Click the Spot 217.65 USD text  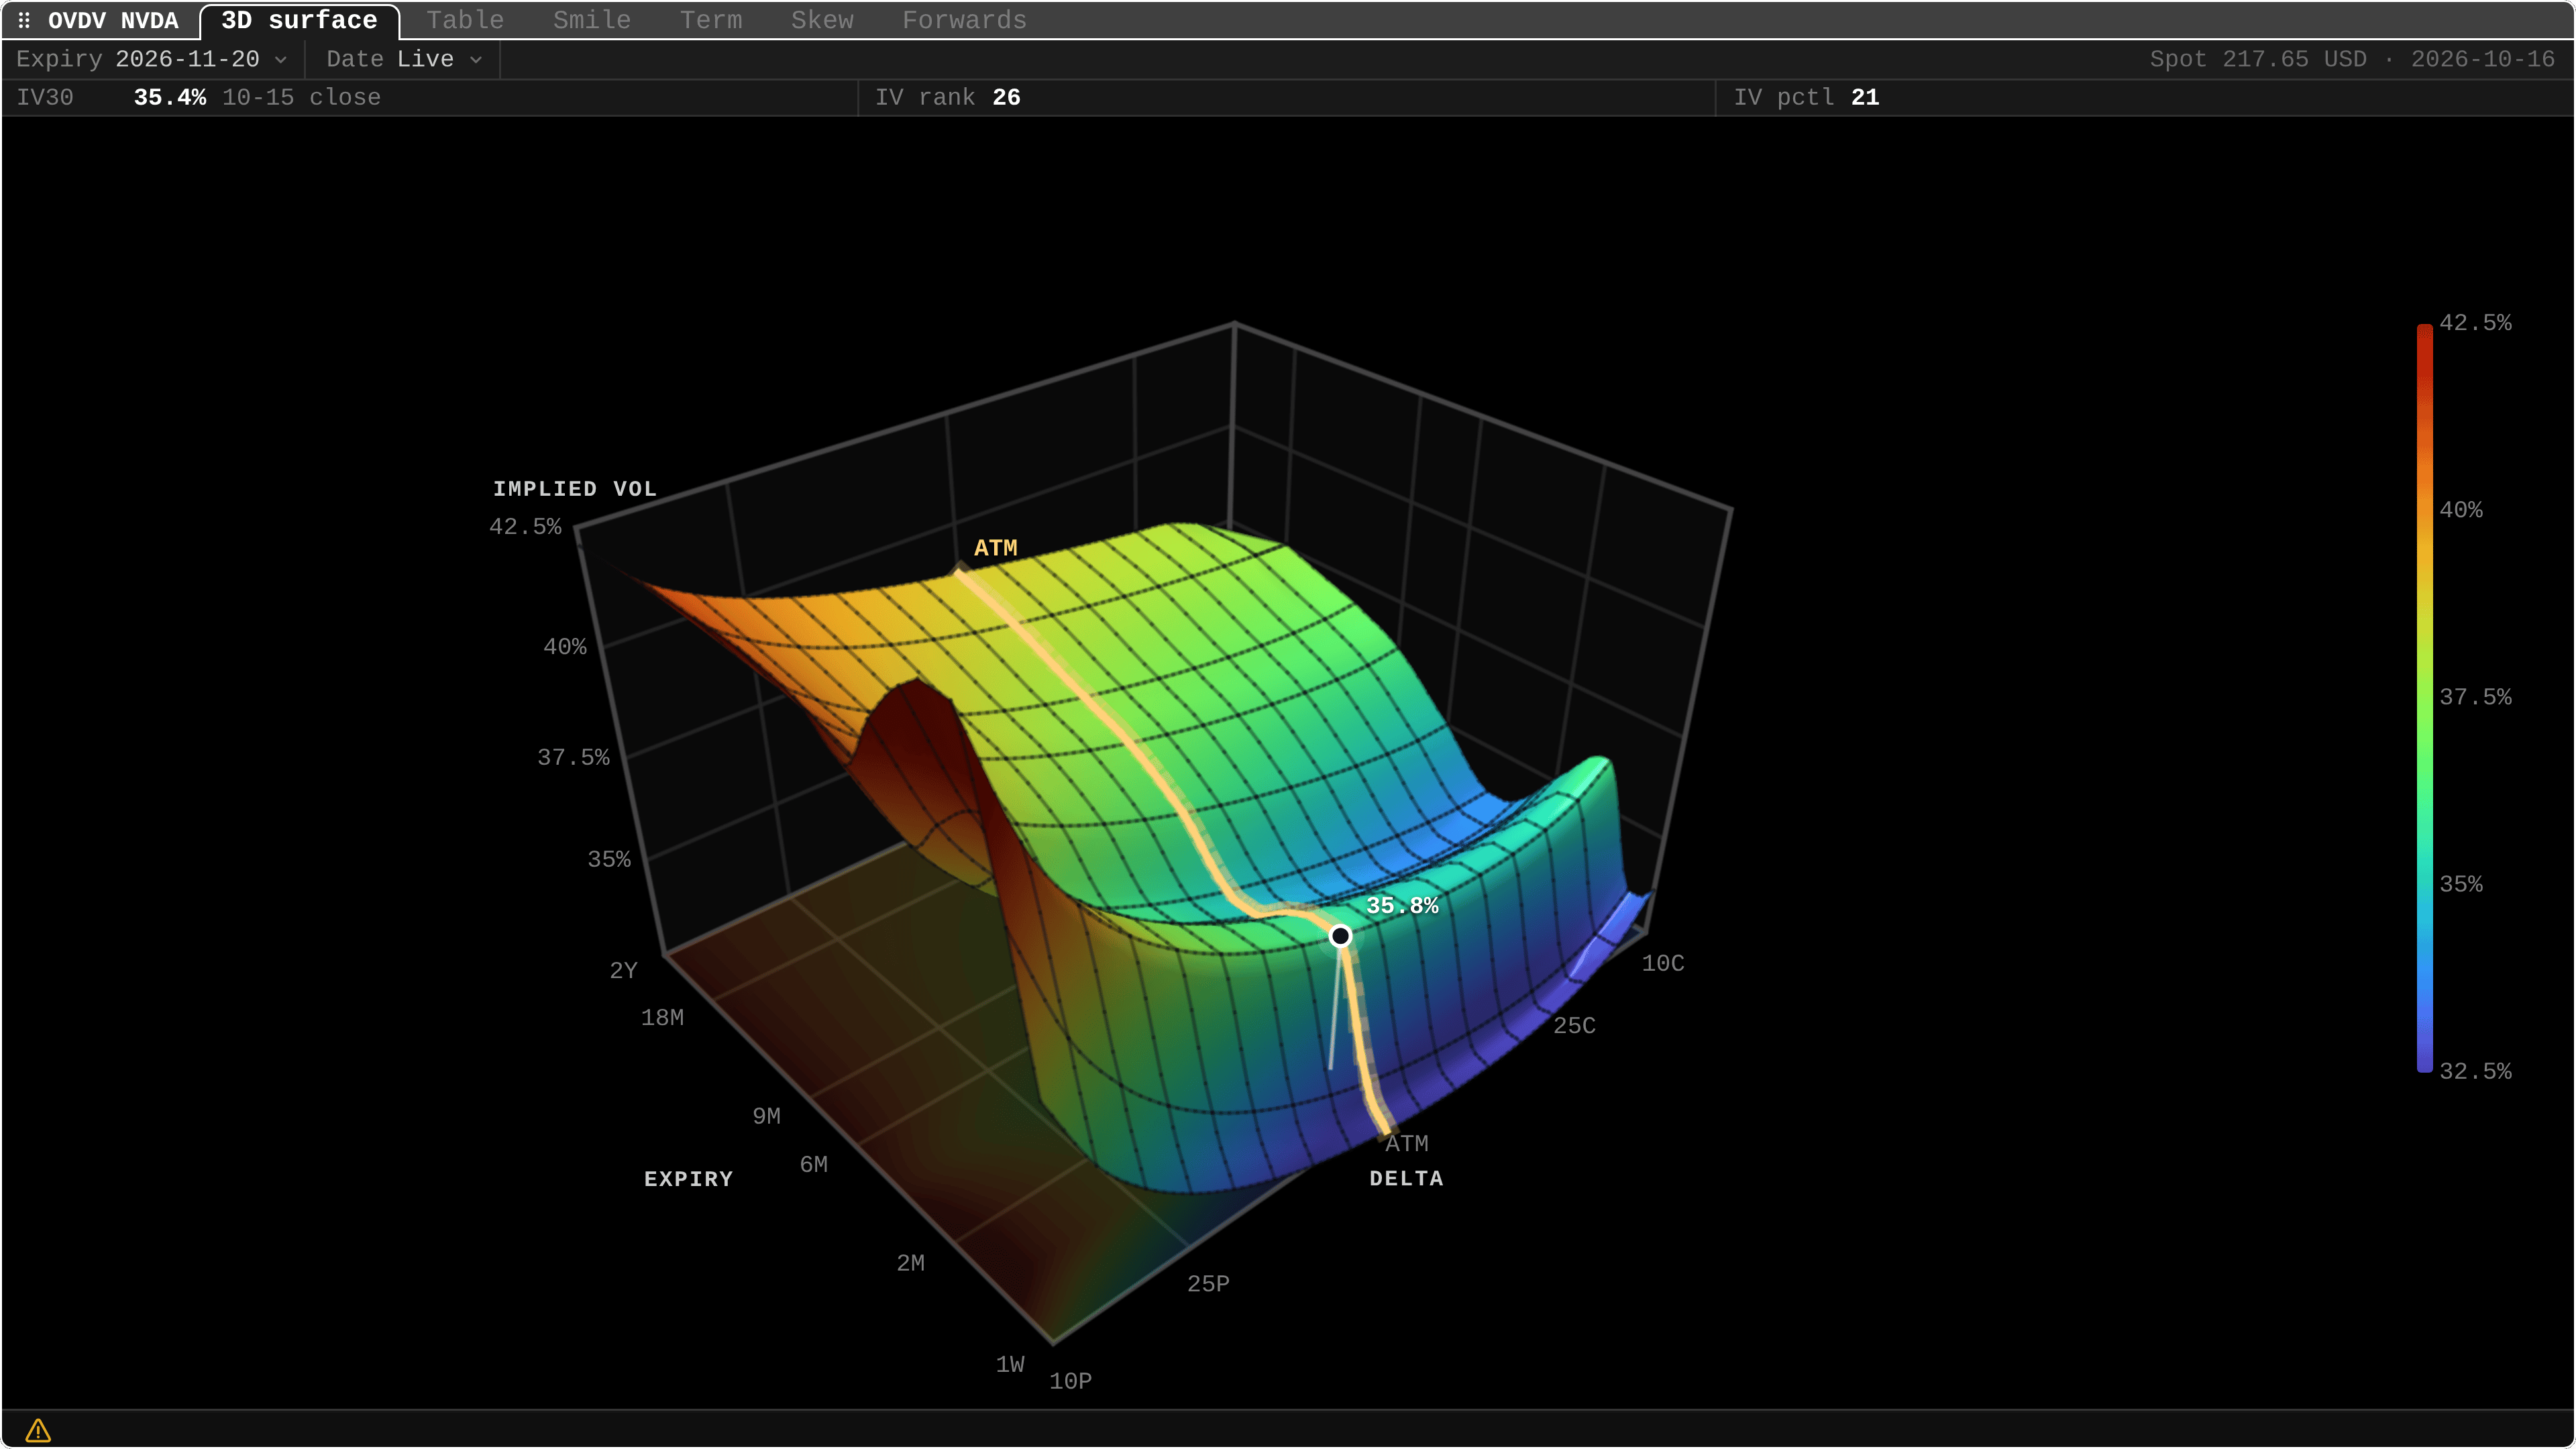(2258, 59)
